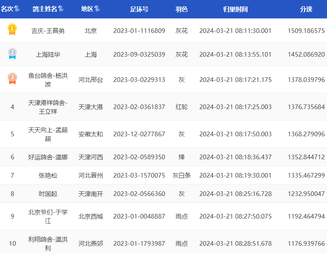Image resolution: width=327 pixels, height=253 pixels.
Task: Click the 足环号 column header
Action: tap(139, 9)
